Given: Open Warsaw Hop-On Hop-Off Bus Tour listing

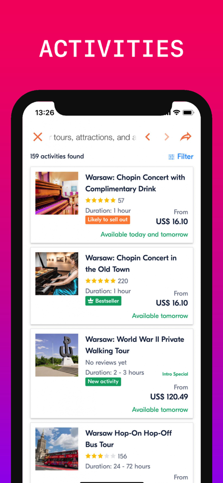Looking at the screenshot, I should [128, 439].
